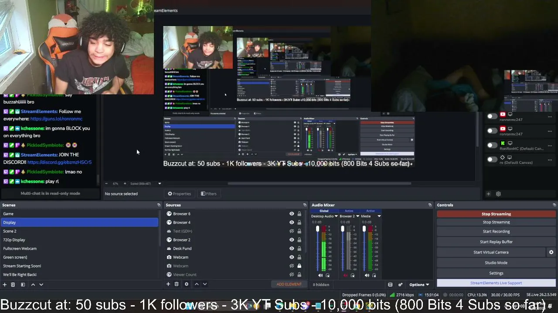Hide the Browser 6 source
The image size is (558, 313).
[x=292, y=213]
